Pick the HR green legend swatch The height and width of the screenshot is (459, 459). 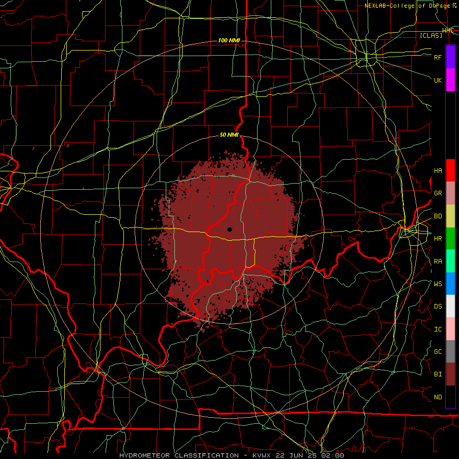(450, 238)
